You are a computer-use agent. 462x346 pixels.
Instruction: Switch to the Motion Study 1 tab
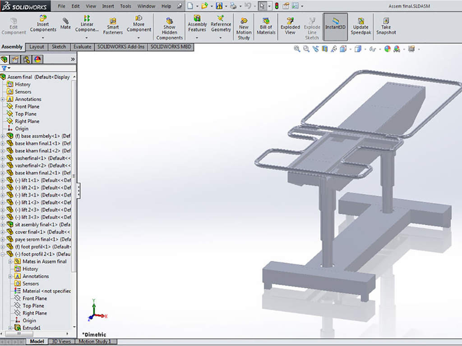[95, 341]
